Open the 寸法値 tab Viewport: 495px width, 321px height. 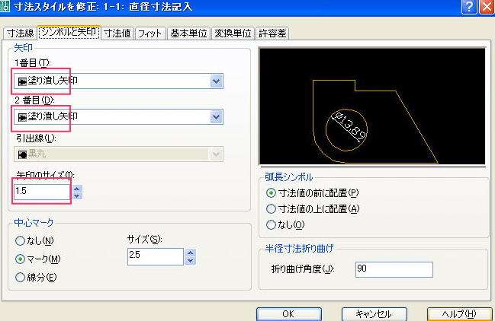tap(117, 33)
